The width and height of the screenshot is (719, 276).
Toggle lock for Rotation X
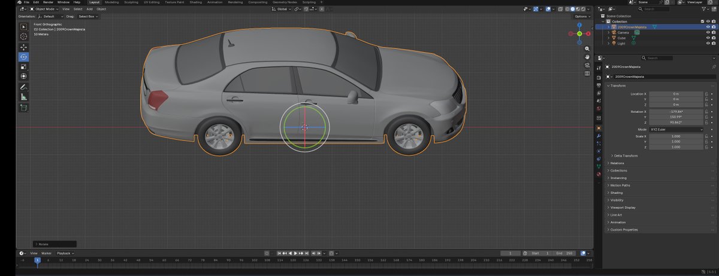tap(706, 112)
